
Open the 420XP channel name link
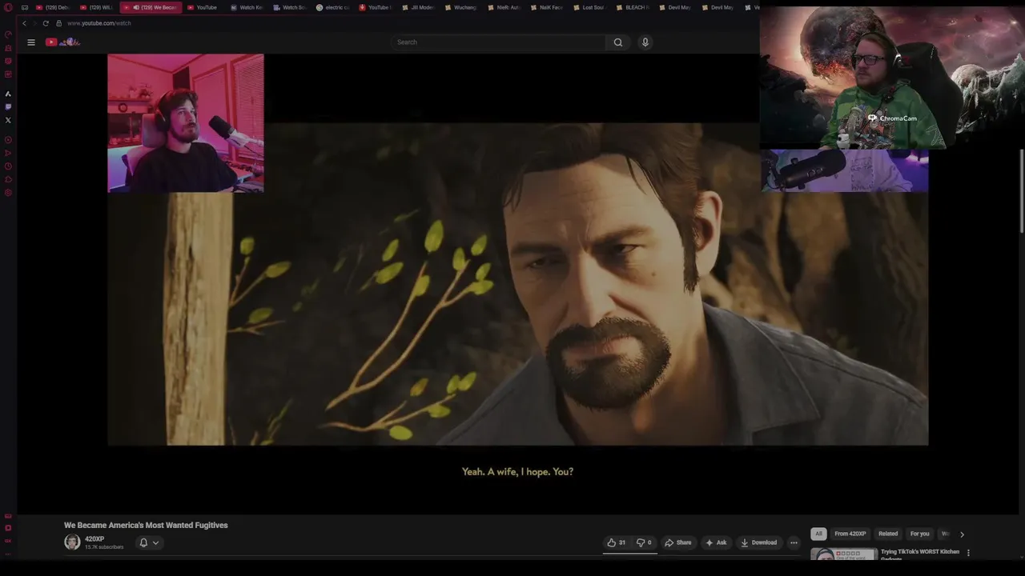coord(94,539)
